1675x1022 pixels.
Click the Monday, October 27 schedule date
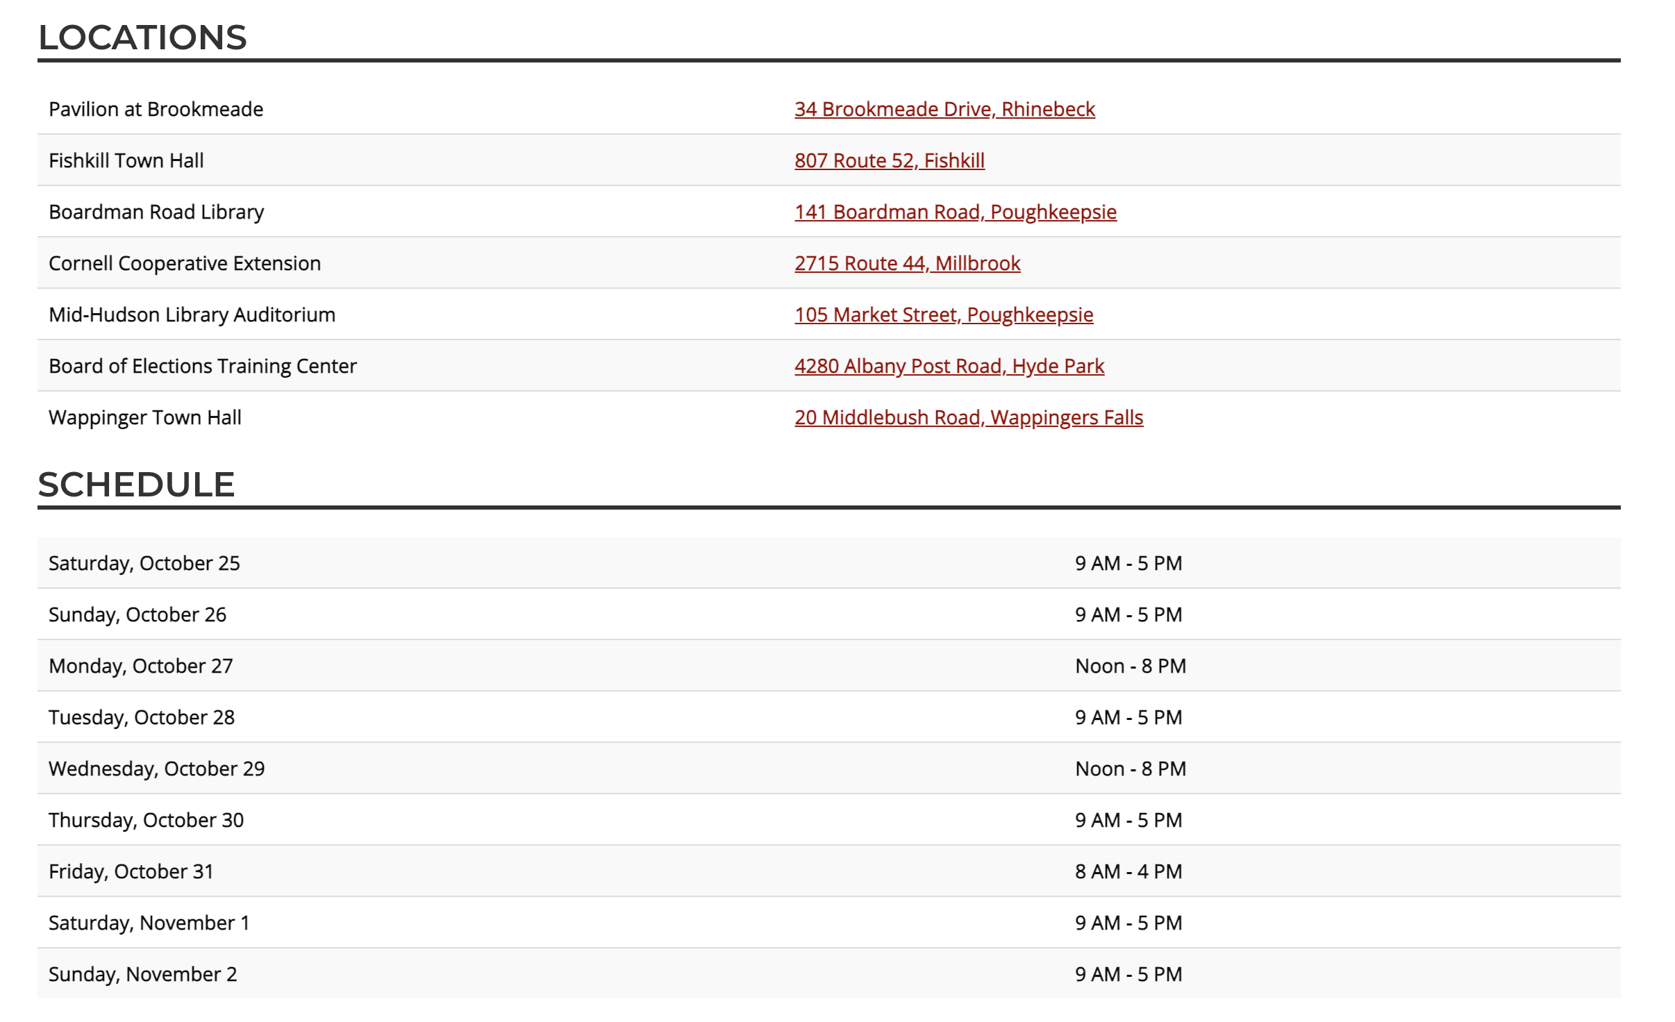140,666
